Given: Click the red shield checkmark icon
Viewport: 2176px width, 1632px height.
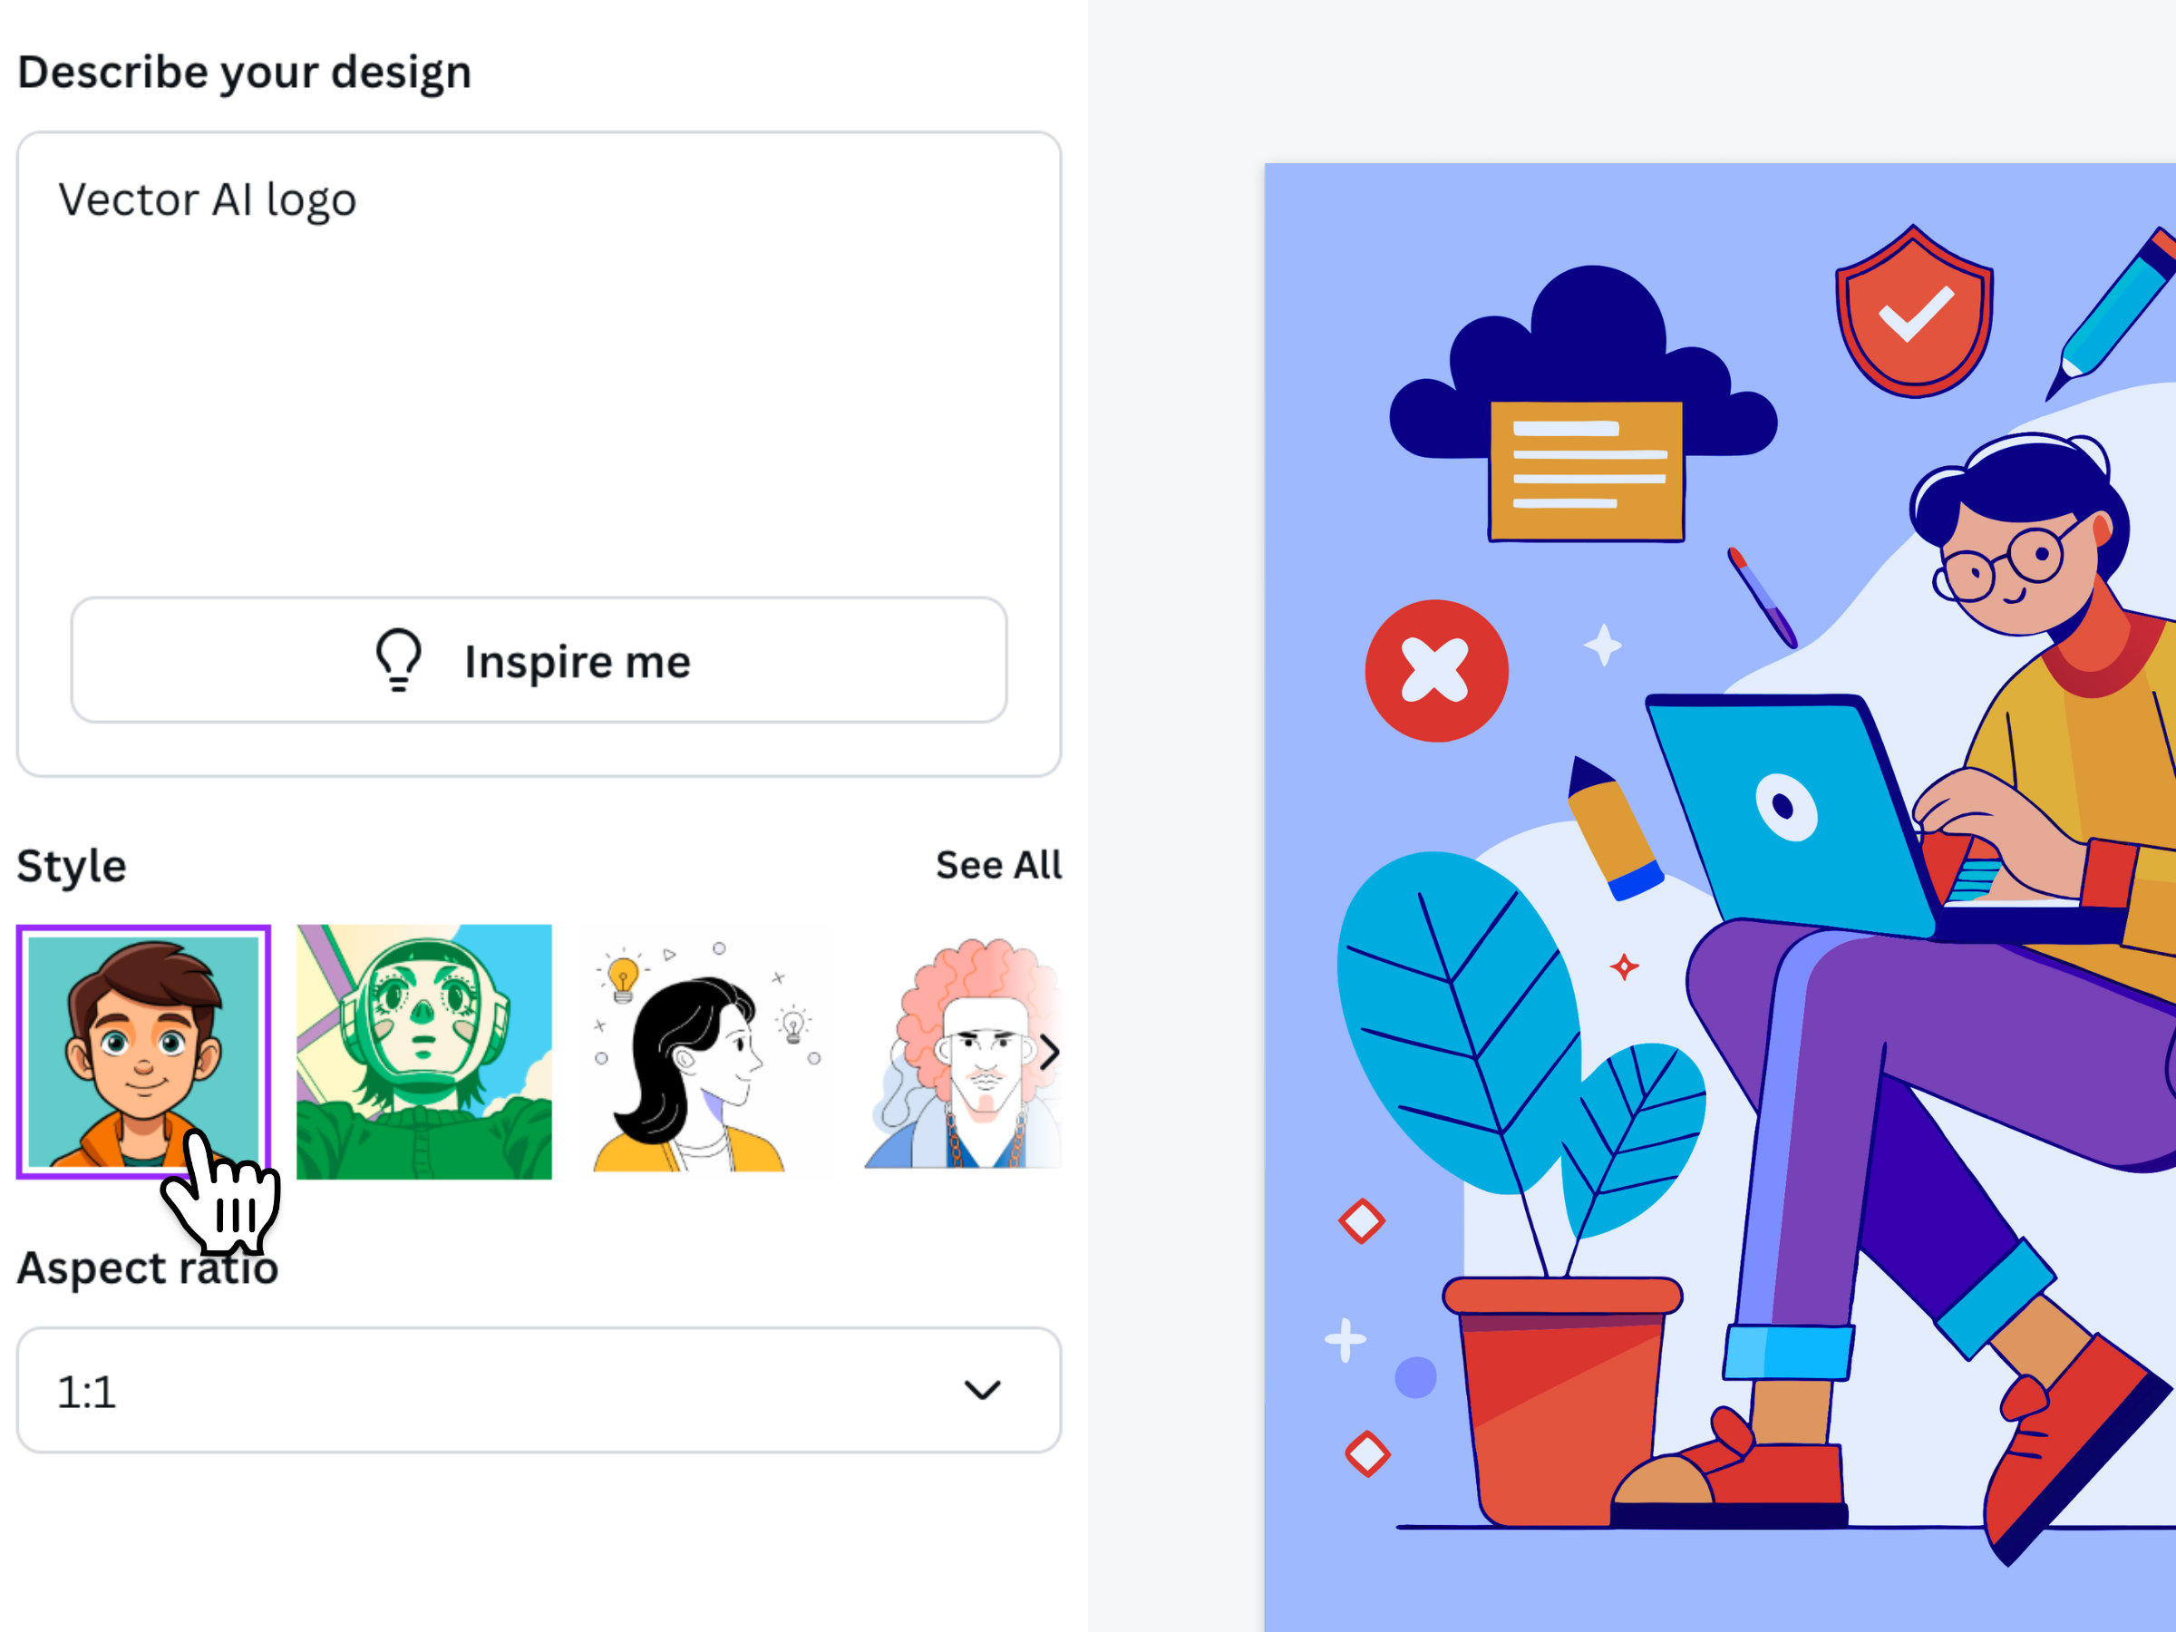Looking at the screenshot, I should 1913,312.
